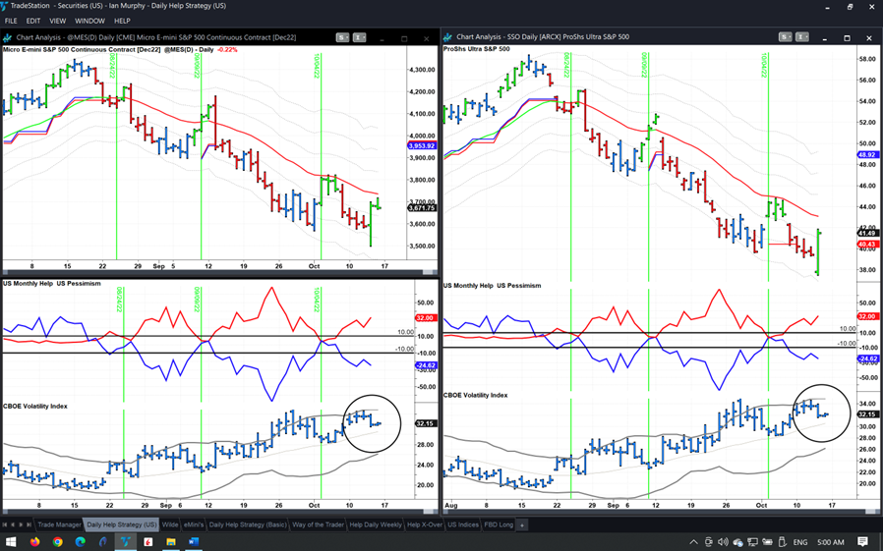883x551 pixels.
Task: Click the I interval-link button on SSO chart
Action: pos(801,37)
